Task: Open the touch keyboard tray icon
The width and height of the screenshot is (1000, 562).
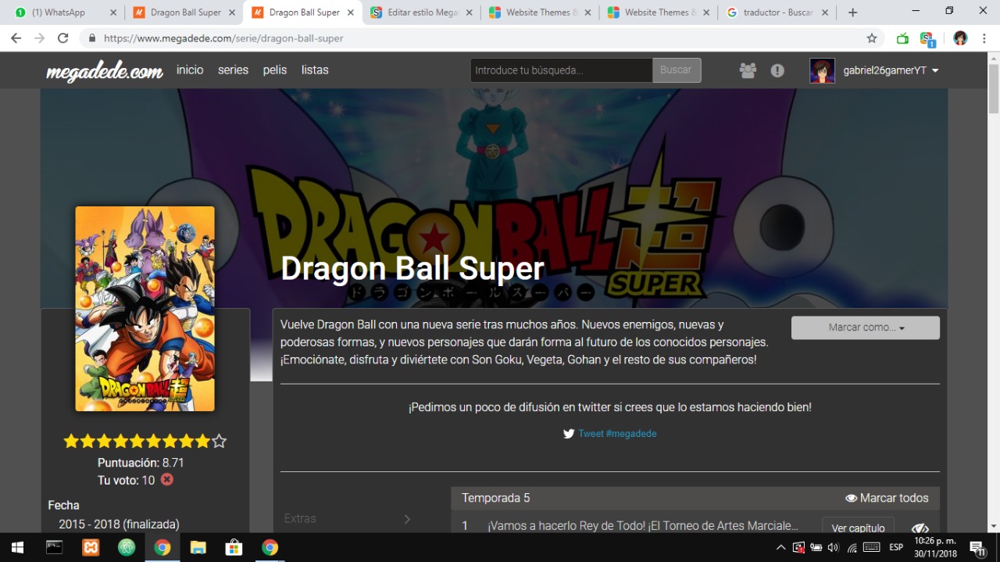Action: (872, 547)
